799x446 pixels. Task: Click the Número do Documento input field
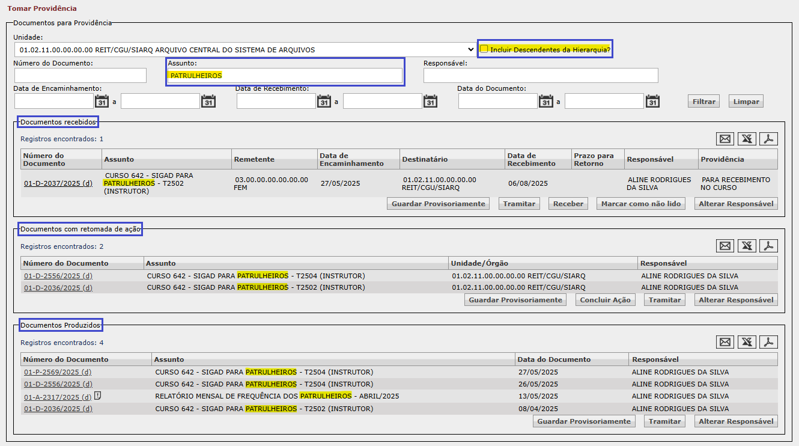click(x=80, y=76)
